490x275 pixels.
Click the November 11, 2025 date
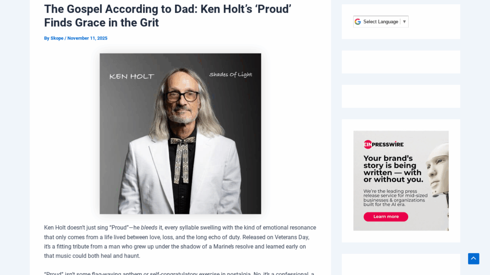(x=87, y=38)
